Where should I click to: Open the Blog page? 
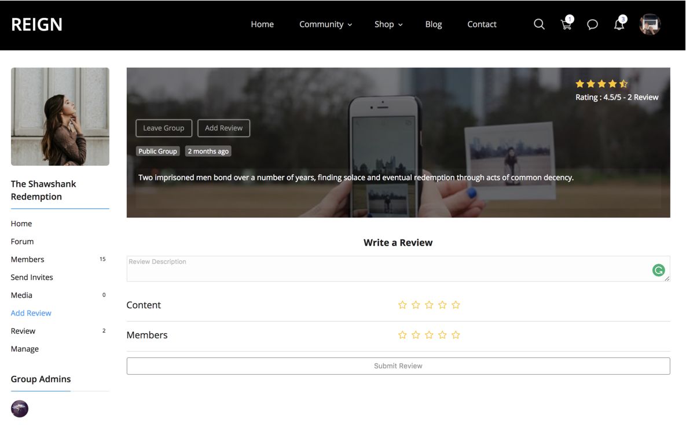click(434, 24)
